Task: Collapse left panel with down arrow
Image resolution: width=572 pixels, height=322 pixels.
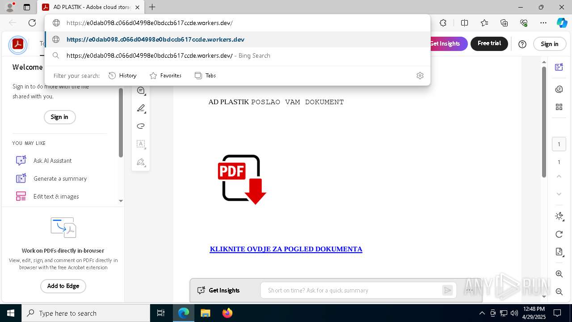Action: point(121,201)
